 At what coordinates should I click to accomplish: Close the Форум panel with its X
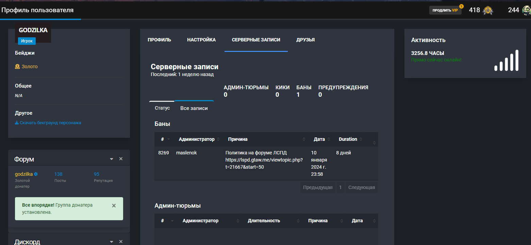[121, 159]
